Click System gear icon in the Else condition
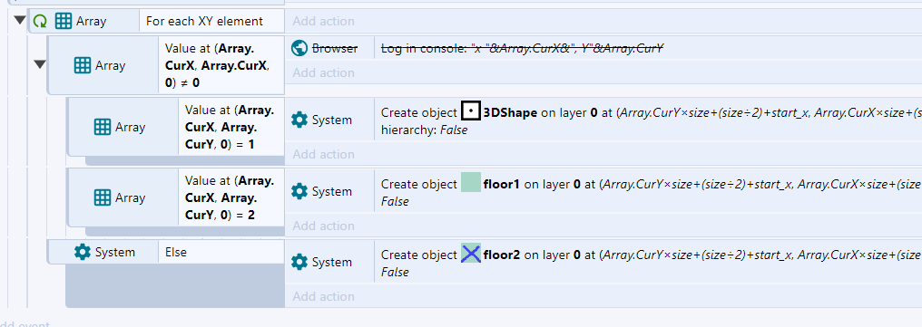Screen dimensions: 922x327 coord(83,252)
